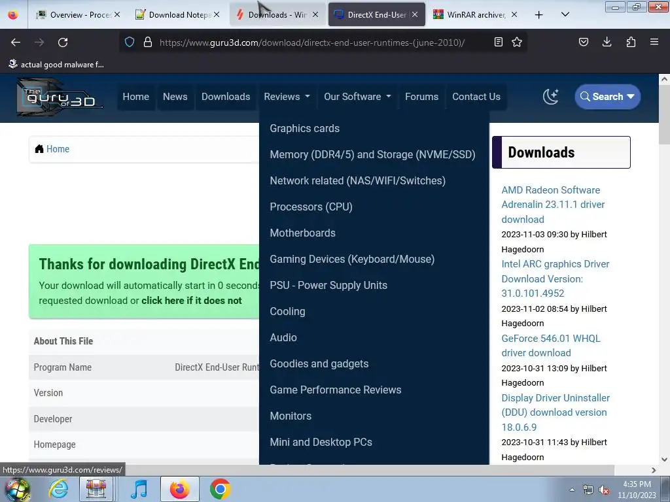Switch to the Downloads - Win tab

[277, 14]
